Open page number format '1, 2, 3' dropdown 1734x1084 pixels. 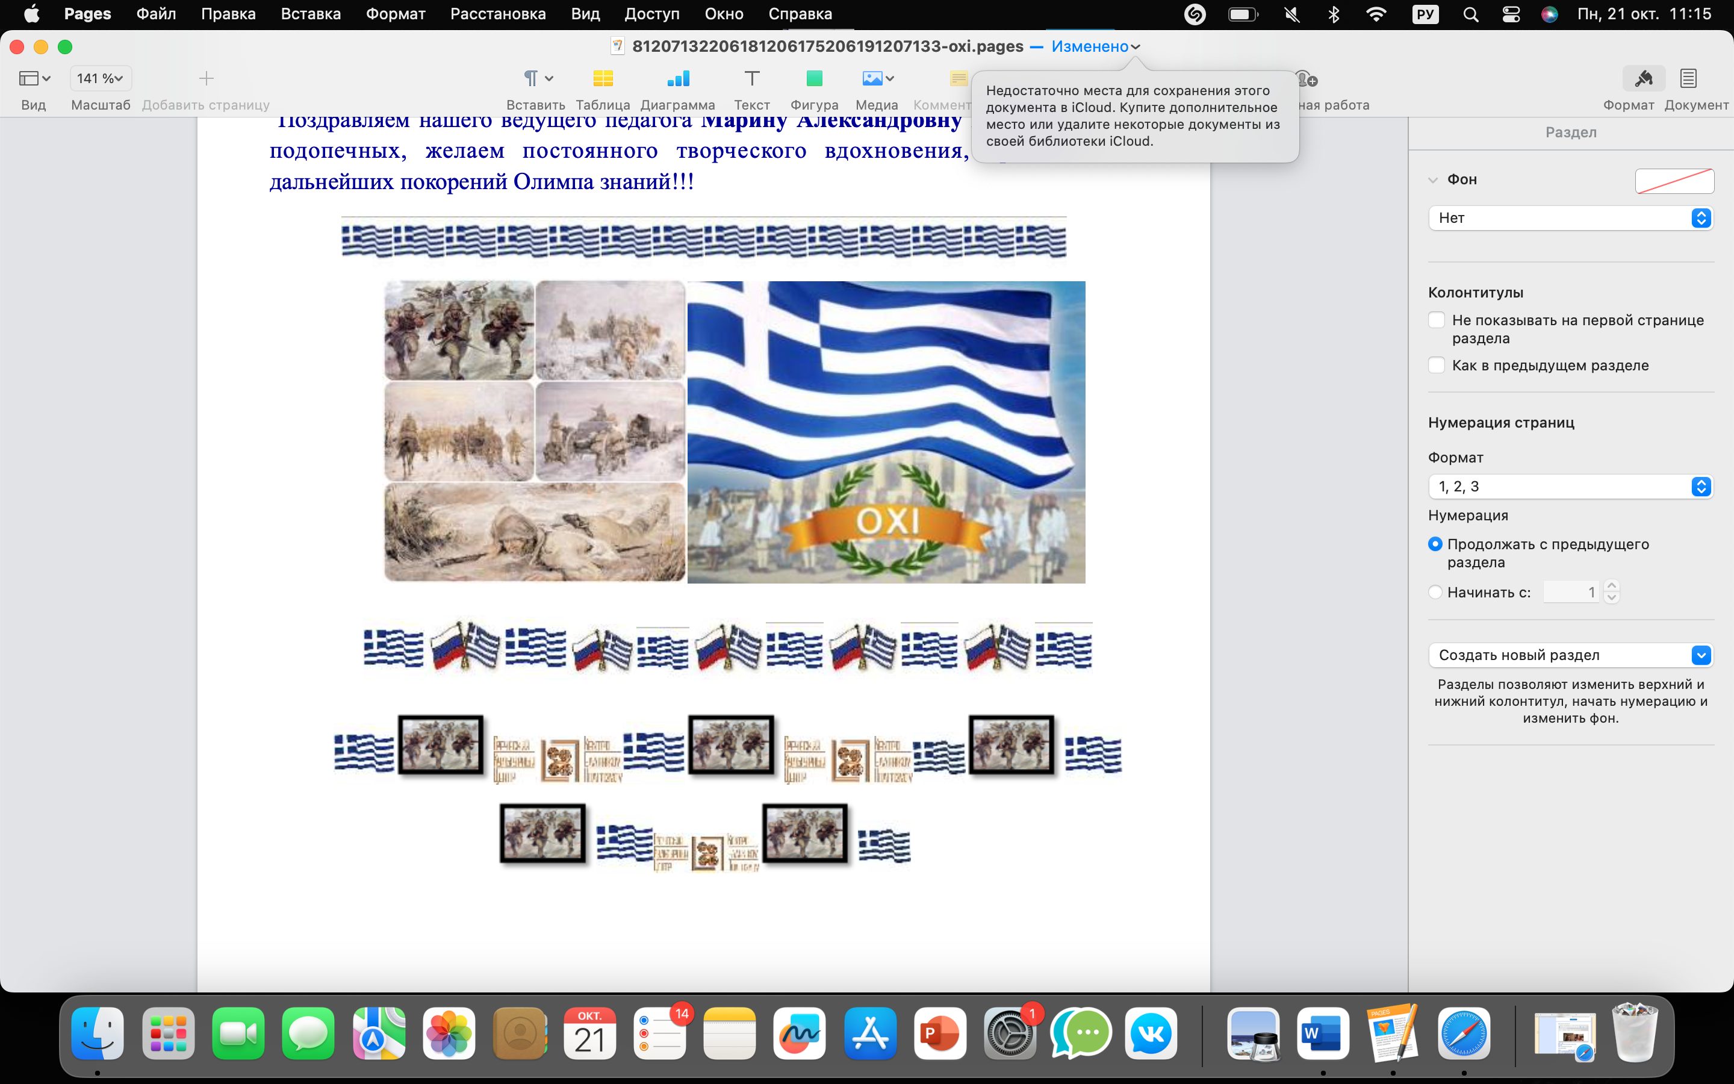coord(1570,486)
